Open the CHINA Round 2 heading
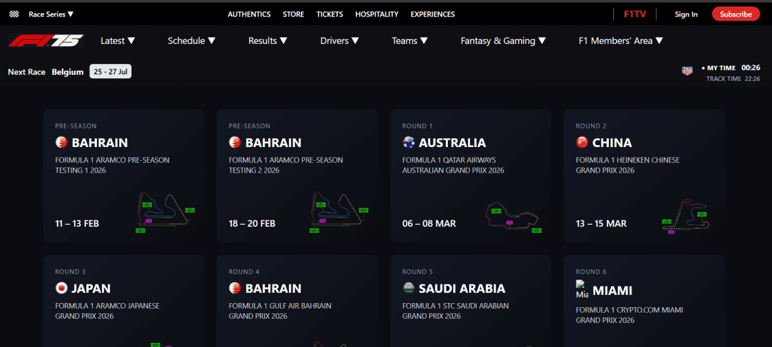Image resolution: width=772 pixels, height=347 pixels. click(612, 142)
